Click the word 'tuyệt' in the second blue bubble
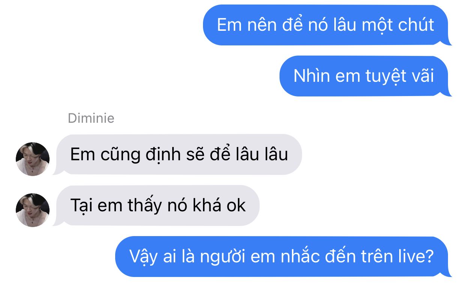This screenshot has height=286, width=466. [380, 77]
